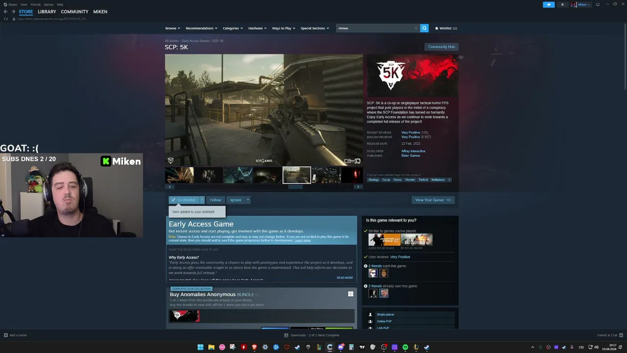Image resolution: width=627 pixels, height=353 pixels.
Task: Click View Your Queue
Action: (x=433, y=200)
